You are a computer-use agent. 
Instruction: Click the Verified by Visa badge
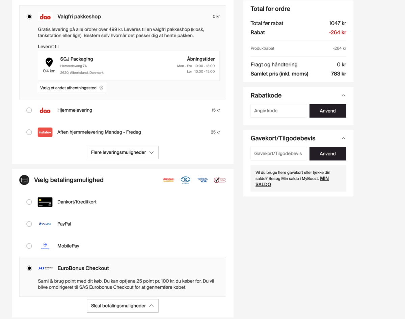(x=202, y=180)
